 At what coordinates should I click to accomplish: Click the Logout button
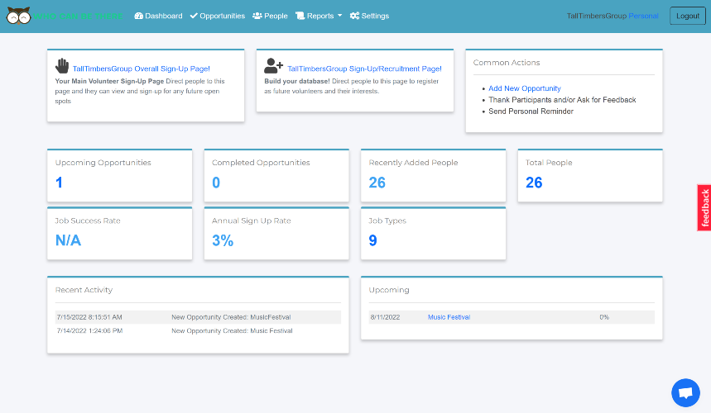(688, 16)
